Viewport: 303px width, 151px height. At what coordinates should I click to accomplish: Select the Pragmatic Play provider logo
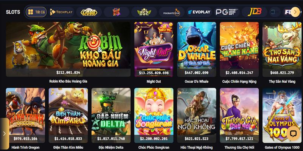(172, 12)
